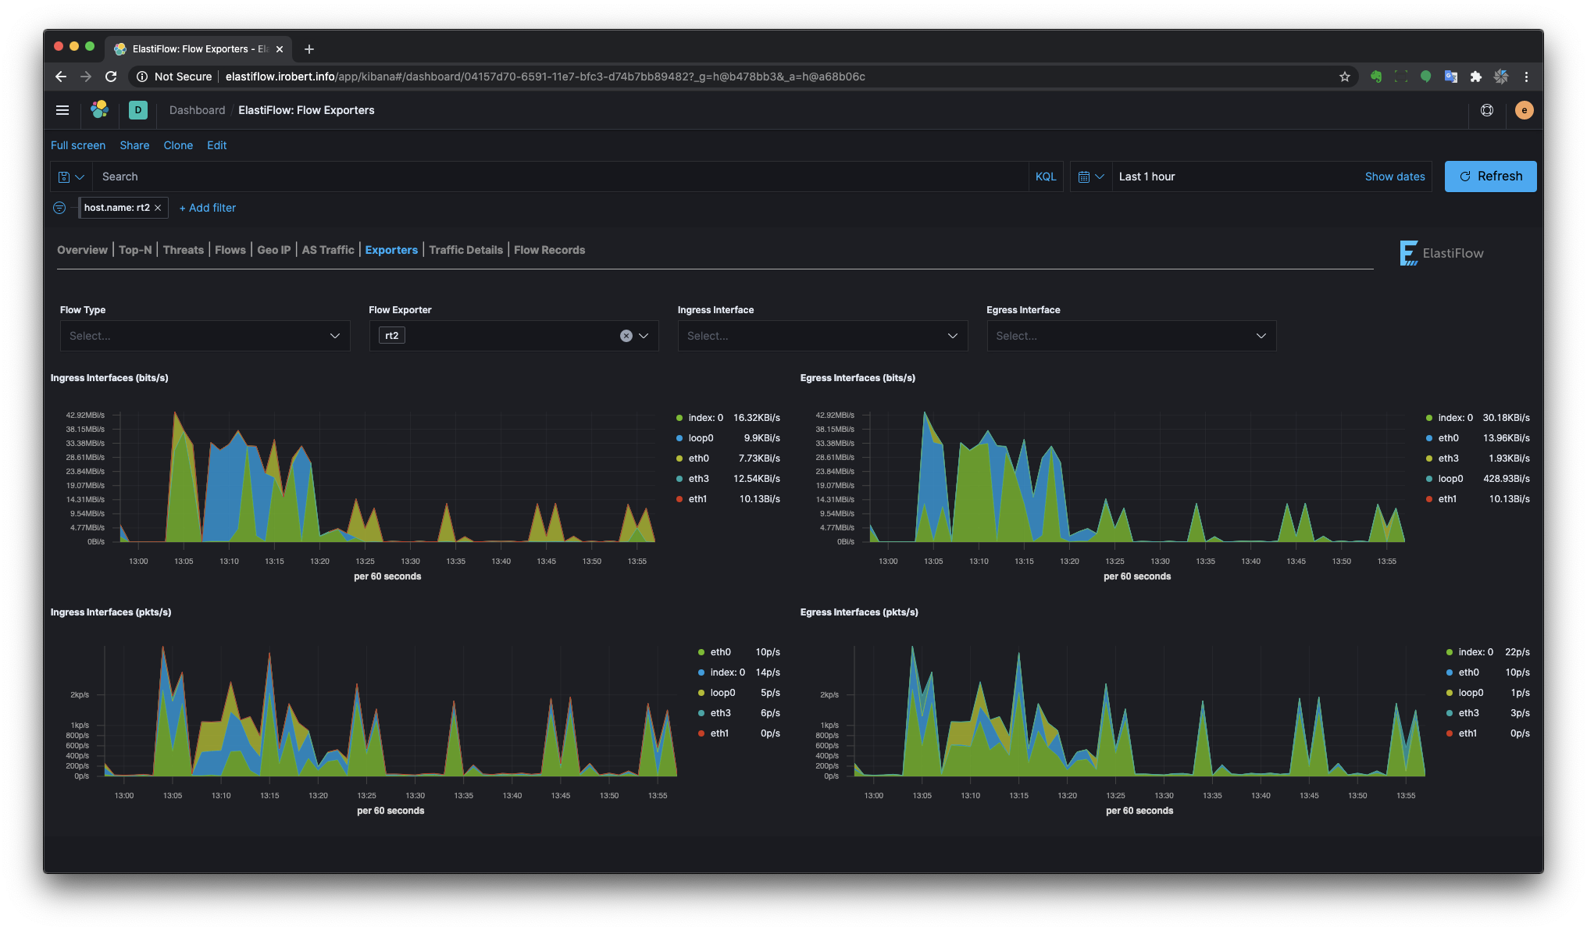
Task: Expand the Flow Exporter dropdown arrow
Action: click(644, 336)
